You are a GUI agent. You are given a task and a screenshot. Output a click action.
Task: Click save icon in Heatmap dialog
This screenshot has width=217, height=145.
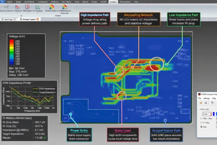tap(206, 103)
